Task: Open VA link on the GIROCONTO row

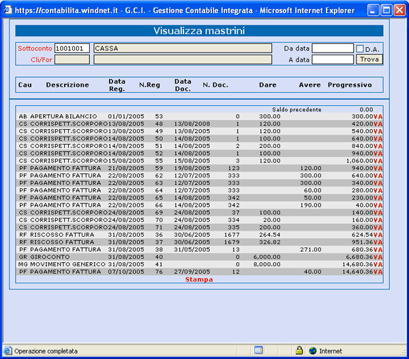Action: [378, 257]
